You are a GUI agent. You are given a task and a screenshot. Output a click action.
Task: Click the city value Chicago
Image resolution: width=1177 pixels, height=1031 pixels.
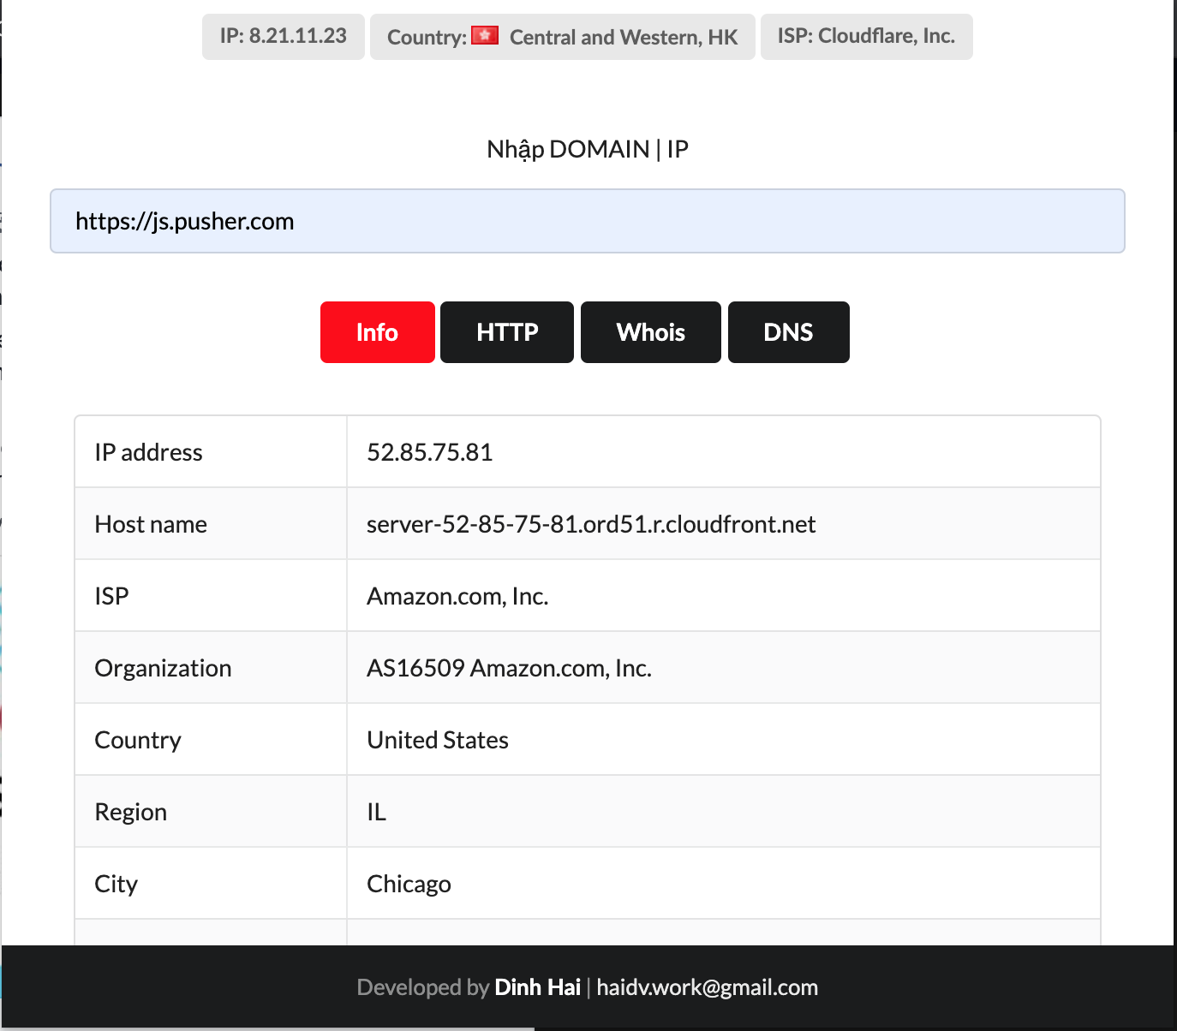[409, 884]
